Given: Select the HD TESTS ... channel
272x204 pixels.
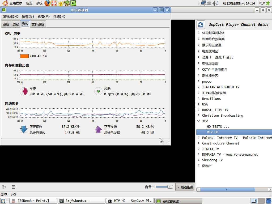Looking at the screenshot, I should pos(234,126).
